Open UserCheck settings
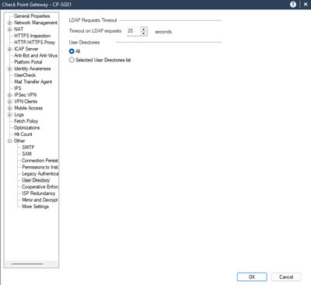This screenshot has height=285, width=311. 25,75
